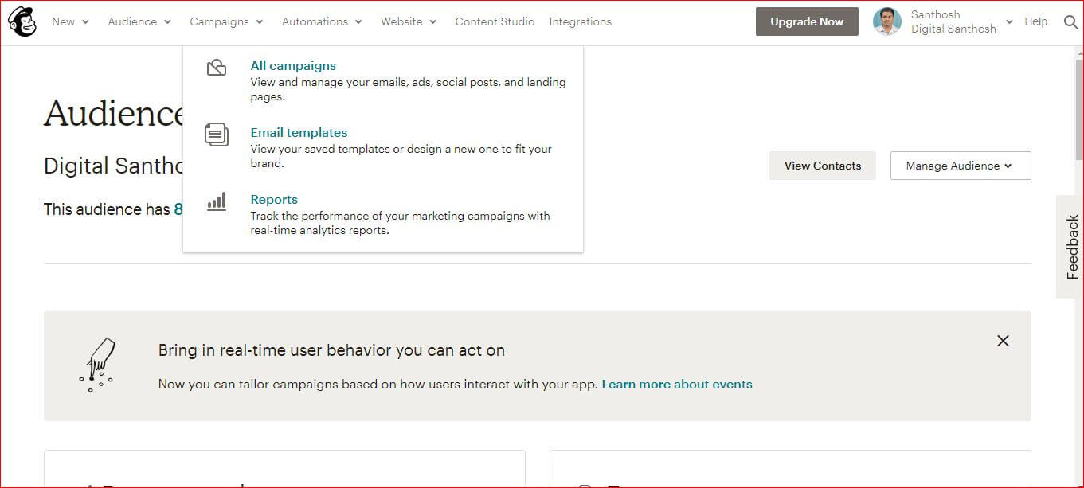Open the Manage Audience dropdown
1084x488 pixels.
tap(961, 166)
